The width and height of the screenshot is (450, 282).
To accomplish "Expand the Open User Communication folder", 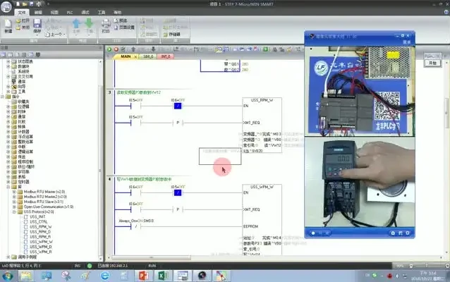I will click(13, 205).
